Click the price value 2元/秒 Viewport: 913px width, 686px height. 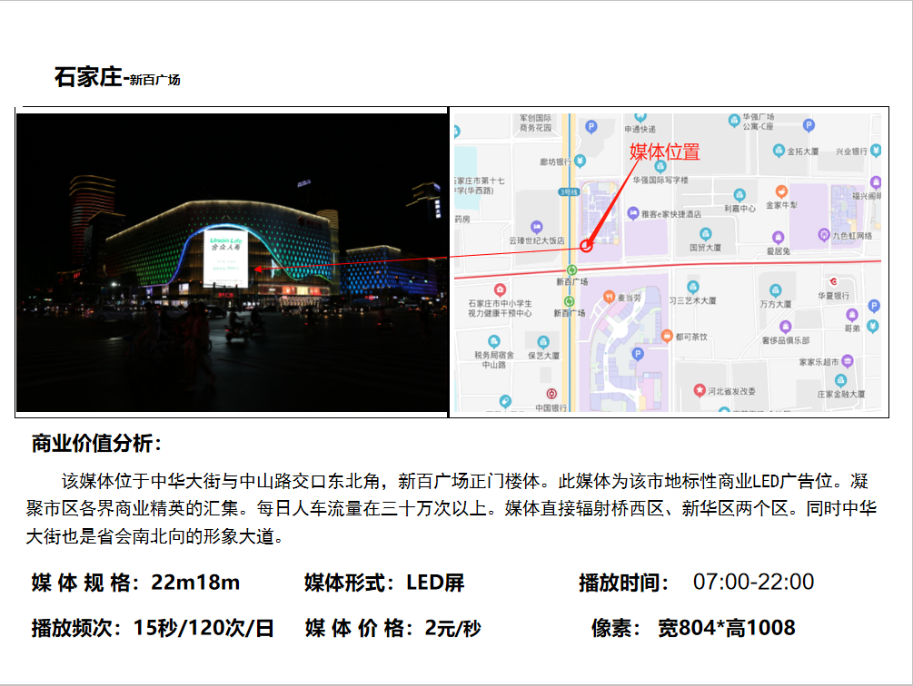coord(453,628)
